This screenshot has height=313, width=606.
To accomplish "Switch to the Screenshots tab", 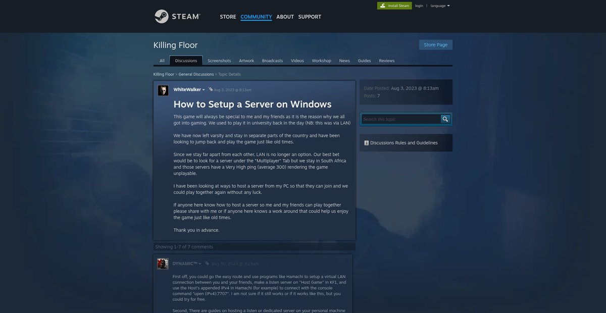I will pos(219,61).
